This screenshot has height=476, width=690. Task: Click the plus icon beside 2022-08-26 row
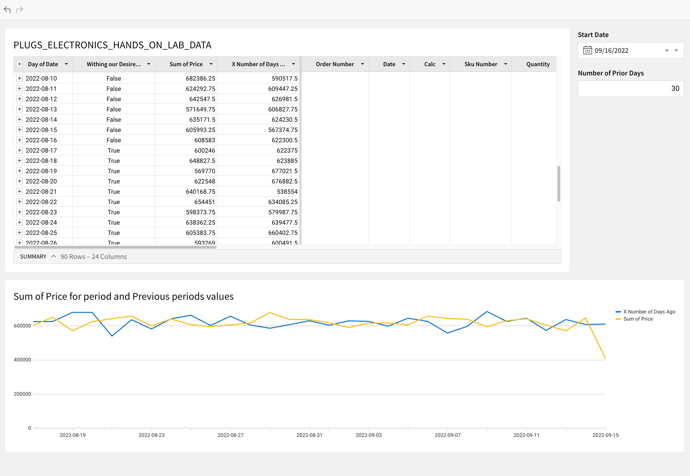pos(20,243)
